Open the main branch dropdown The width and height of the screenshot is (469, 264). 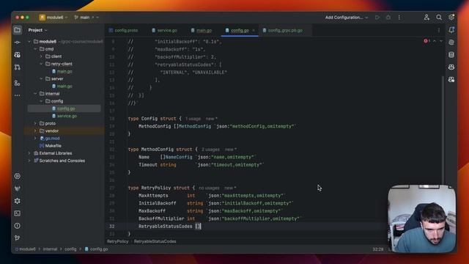(86, 18)
